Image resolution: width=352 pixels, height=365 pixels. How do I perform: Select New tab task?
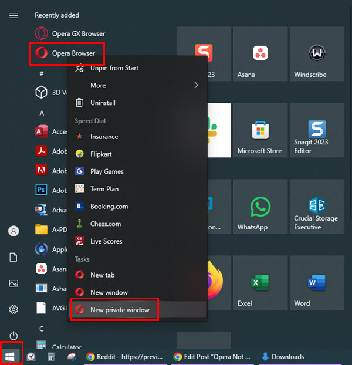pos(137,275)
